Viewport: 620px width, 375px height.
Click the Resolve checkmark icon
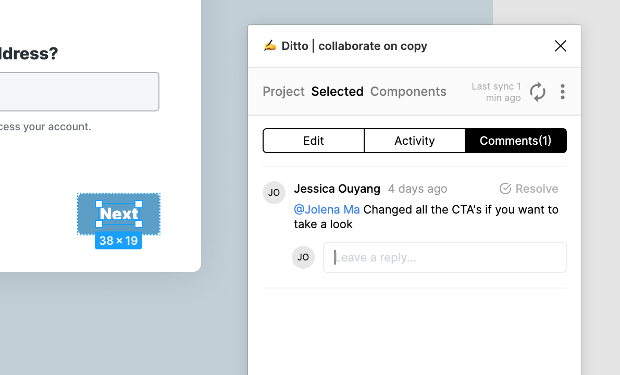pyautogui.click(x=505, y=189)
